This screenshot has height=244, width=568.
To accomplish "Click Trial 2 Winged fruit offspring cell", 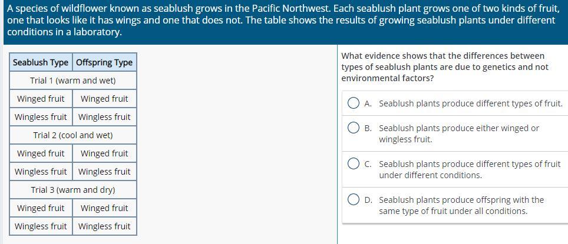I will pos(104,153).
